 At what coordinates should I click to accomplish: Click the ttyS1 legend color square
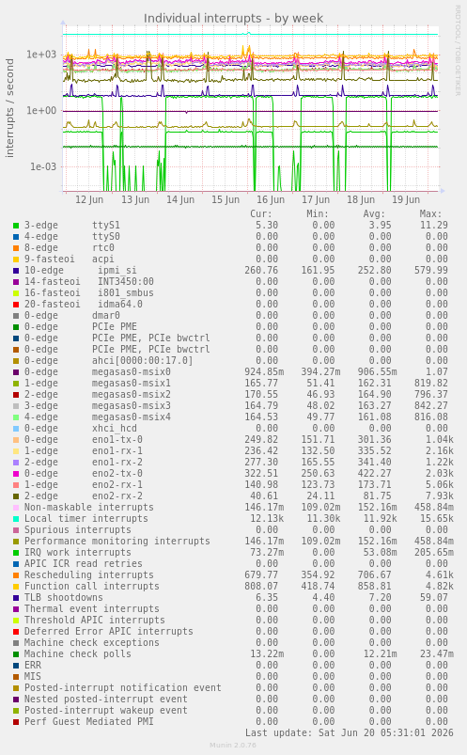pyautogui.click(x=16, y=226)
